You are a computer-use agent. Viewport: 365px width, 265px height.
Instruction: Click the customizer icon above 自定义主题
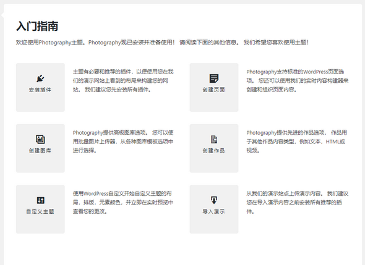[40, 200]
